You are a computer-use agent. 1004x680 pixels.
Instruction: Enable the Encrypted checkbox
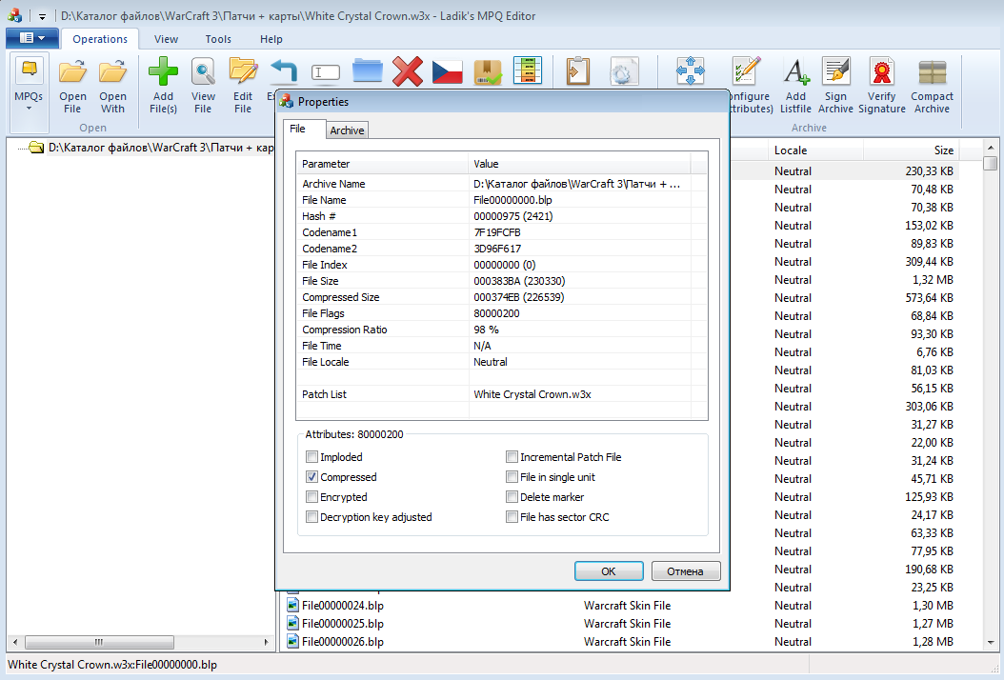(311, 497)
